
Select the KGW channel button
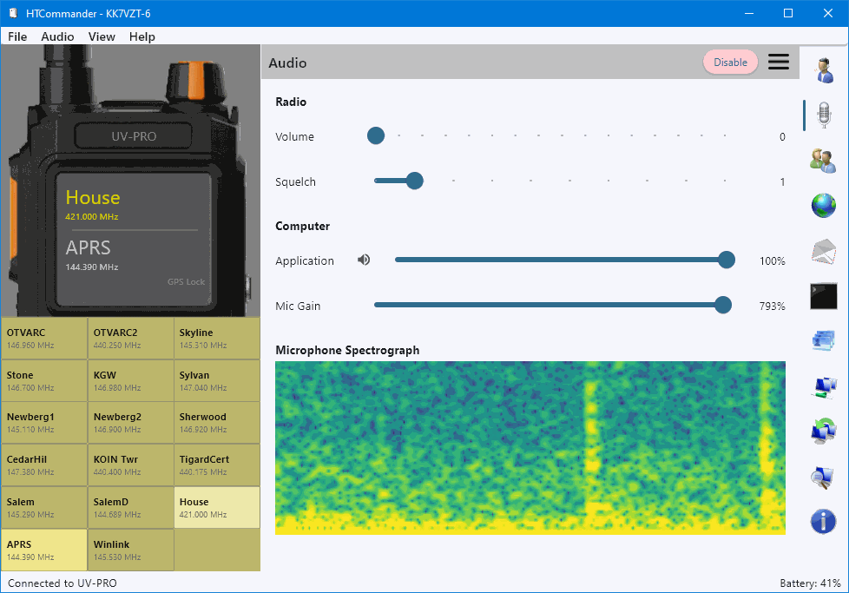pyautogui.click(x=130, y=380)
